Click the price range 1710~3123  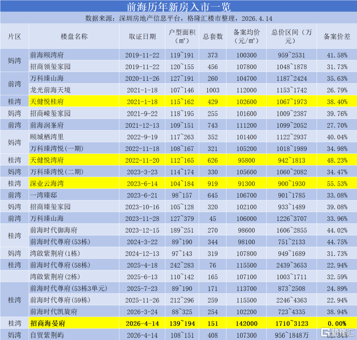[292, 323]
